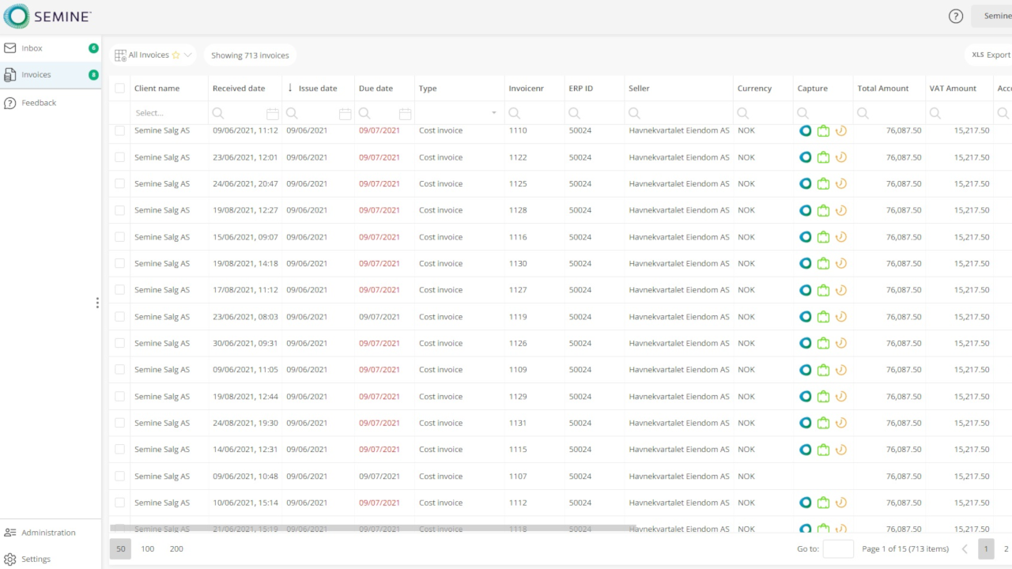
Task: Click the green briefcase icon for invoice 1131
Action: point(823,423)
